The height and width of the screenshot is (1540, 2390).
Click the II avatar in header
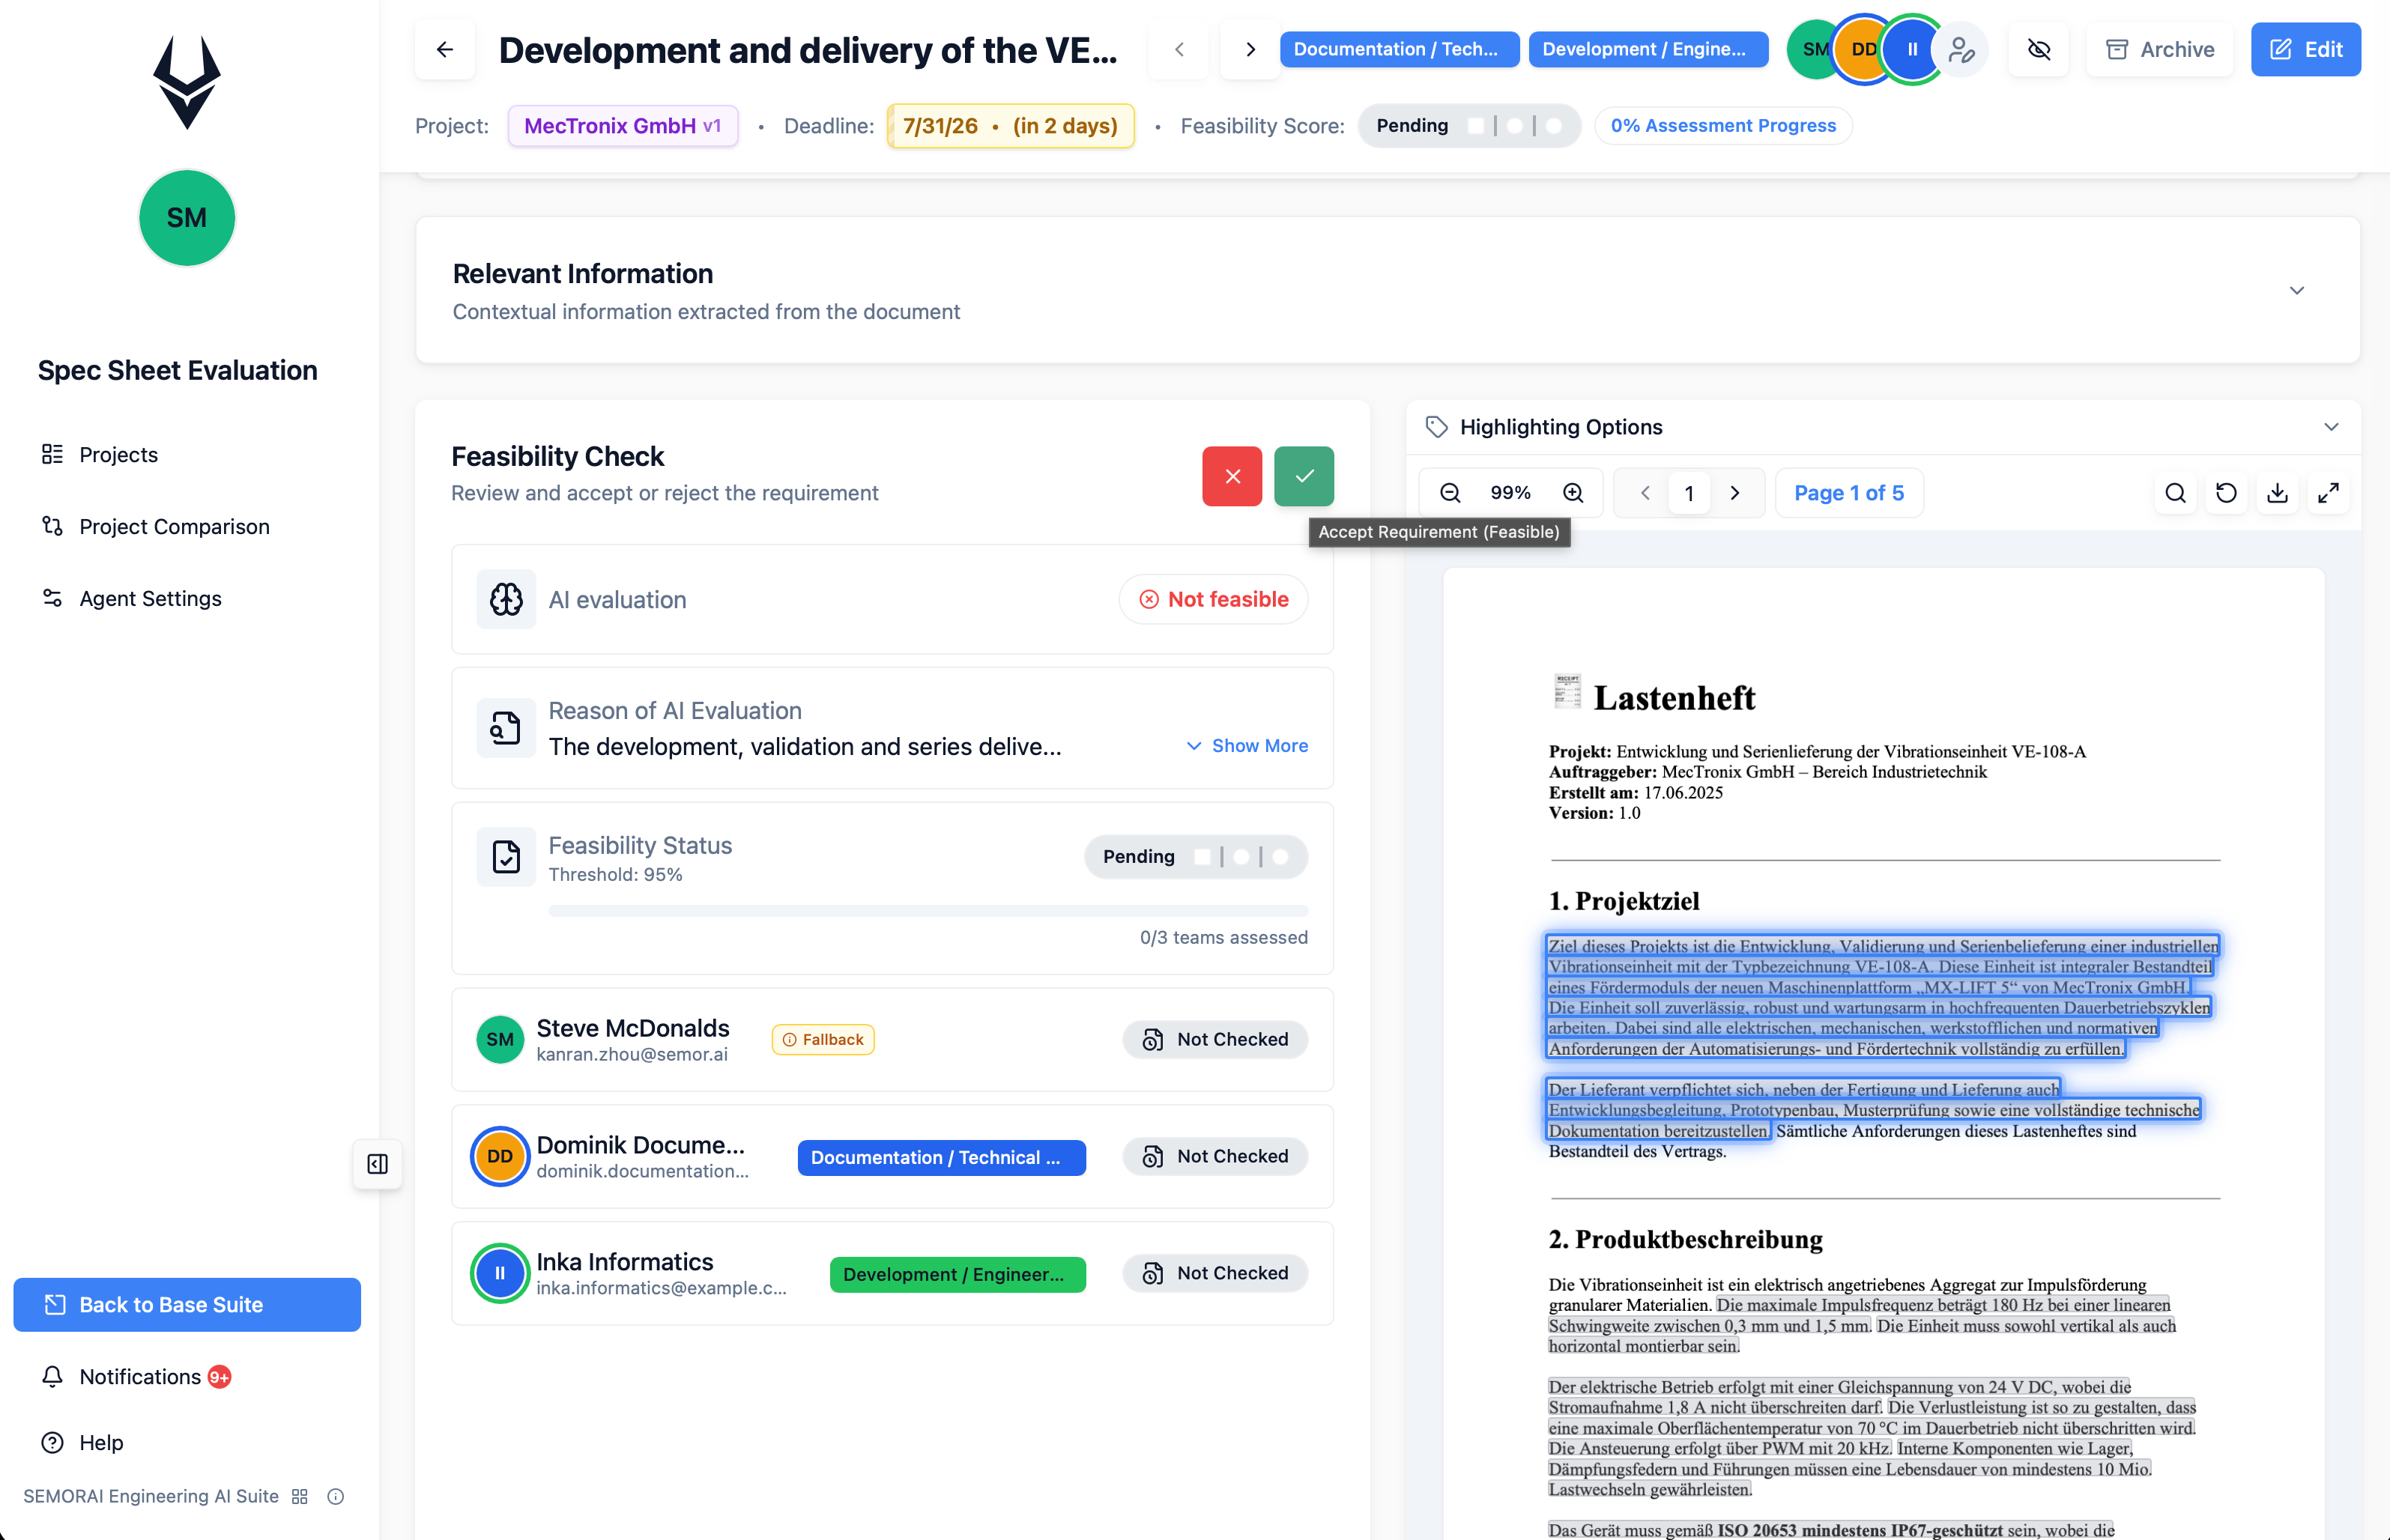coord(1911,49)
